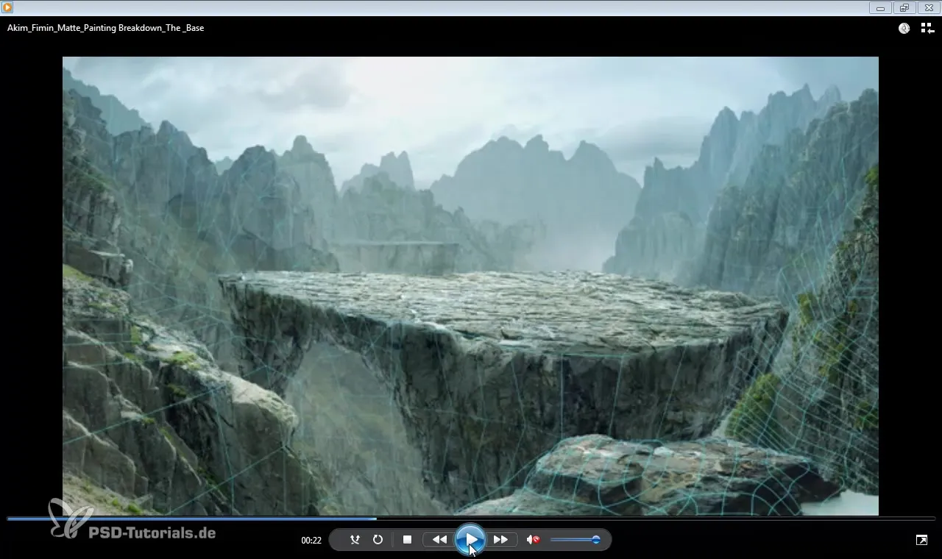Screen dimensions: 942x559
Task: Click the disc arrow icon beside Switch to Library
Action: tap(904, 29)
